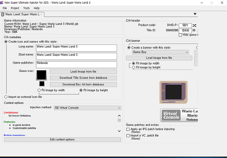The height and width of the screenshot is (158, 227).
Task: Choose Fit image by height for banner
Action: click(x=146, y=67)
